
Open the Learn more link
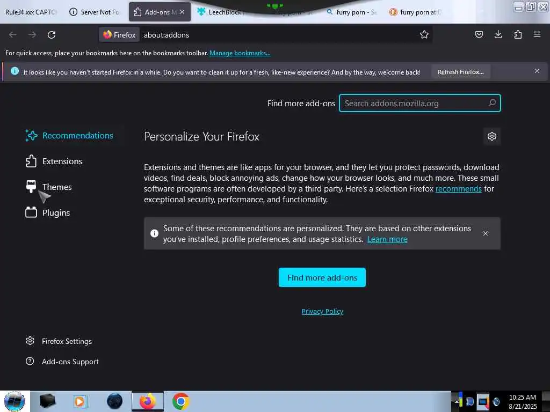(x=387, y=239)
